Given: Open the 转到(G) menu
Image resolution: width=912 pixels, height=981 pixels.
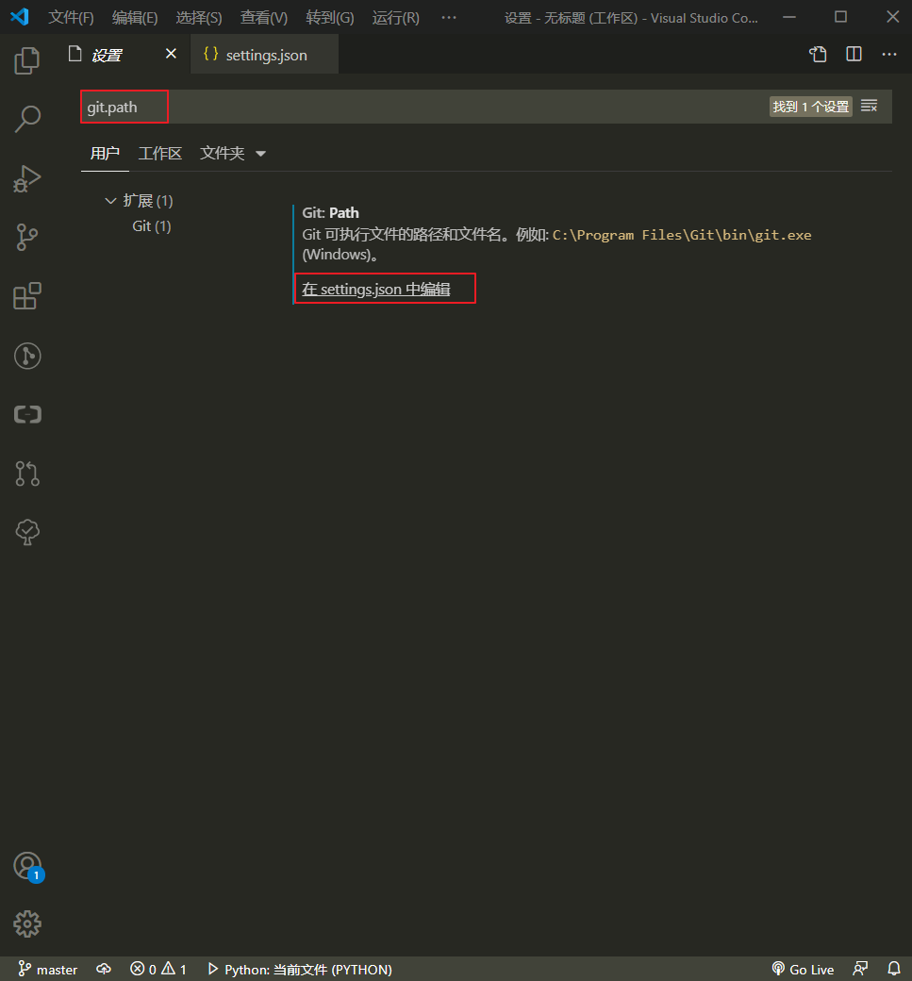Looking at the screenshot, I should (x=330, y=18).
